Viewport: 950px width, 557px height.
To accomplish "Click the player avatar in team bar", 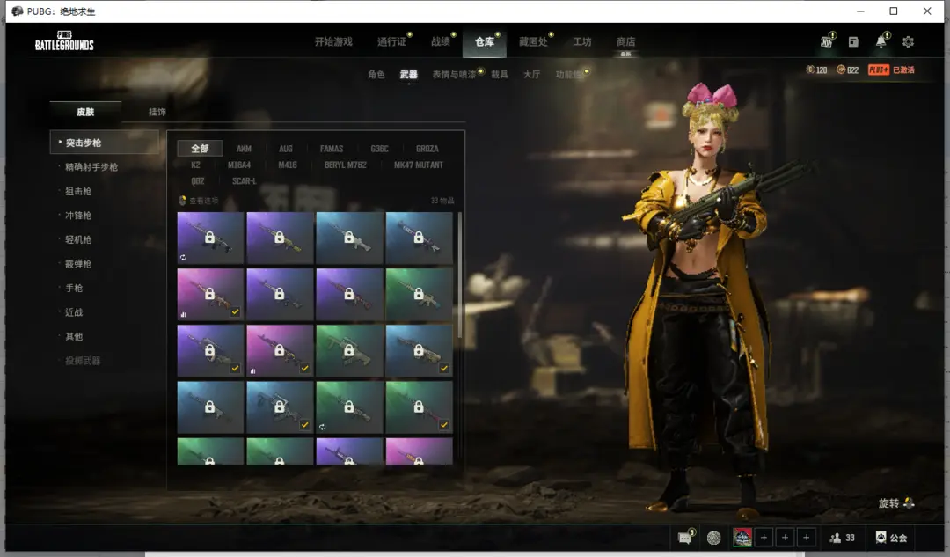I will (742, 538).
